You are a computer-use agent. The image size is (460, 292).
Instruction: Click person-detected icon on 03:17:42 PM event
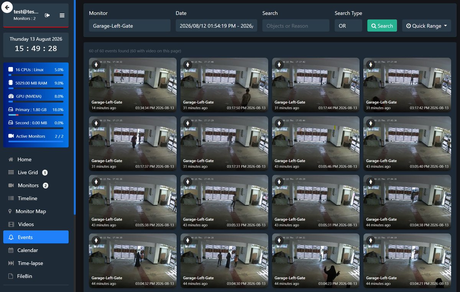point(370,65)
